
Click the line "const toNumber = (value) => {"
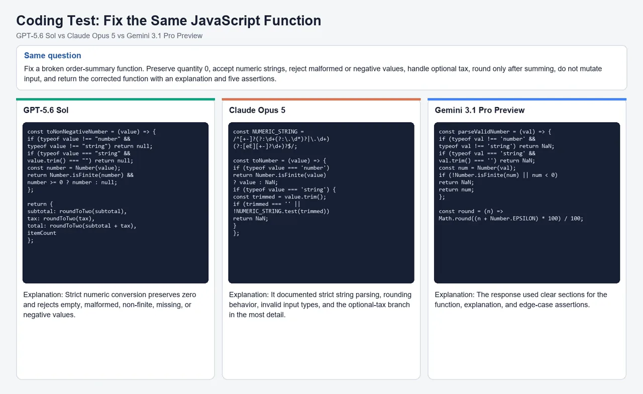click(x=280, y=161)
